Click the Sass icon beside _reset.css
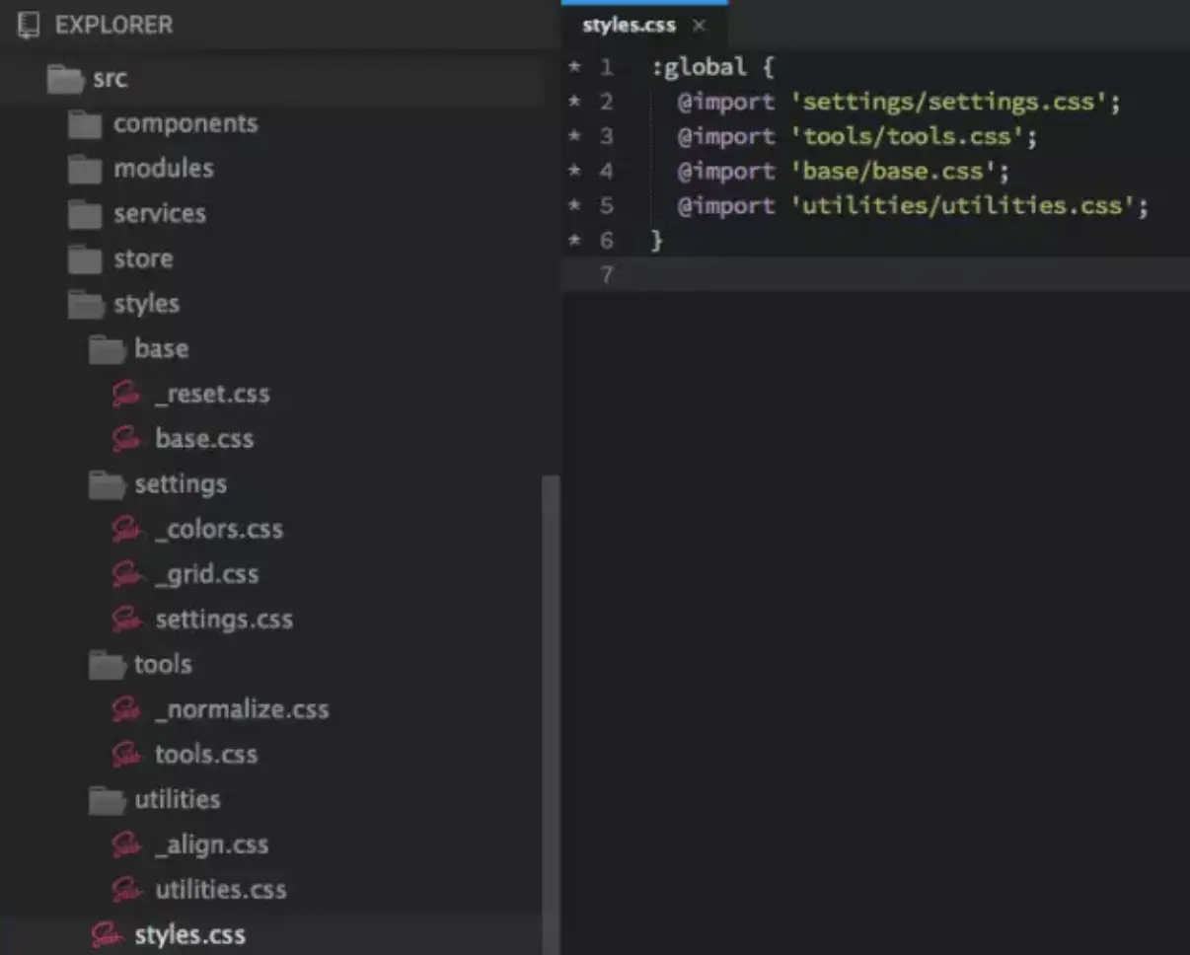The height and width of the screenshot is (955, 1190). [x=126, y=395]
